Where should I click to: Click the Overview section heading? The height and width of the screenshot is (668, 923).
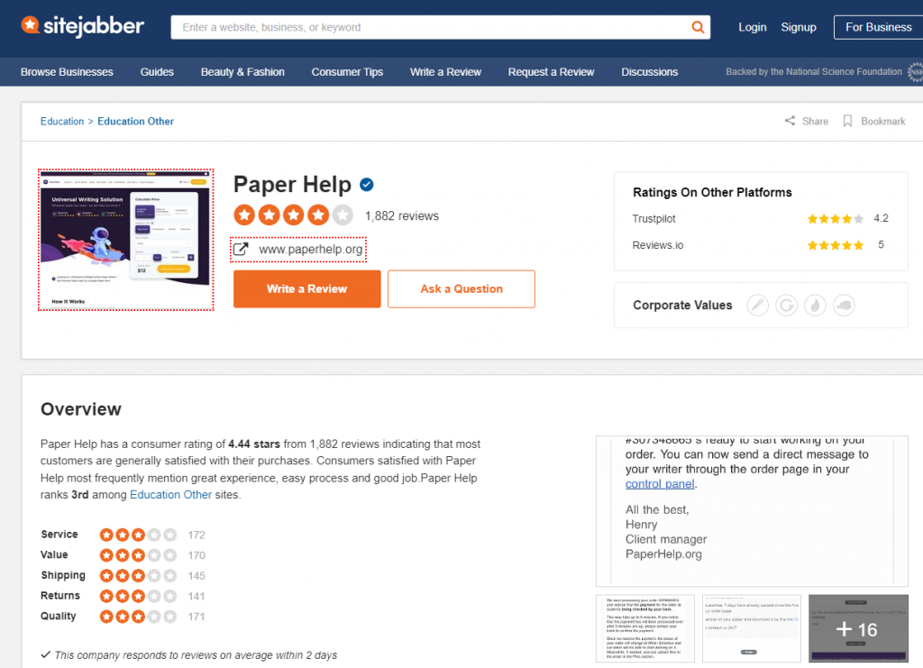(x=80, y=409)
